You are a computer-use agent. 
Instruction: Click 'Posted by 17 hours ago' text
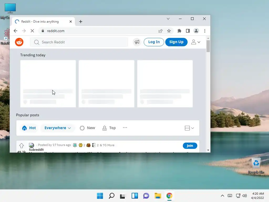54,145
